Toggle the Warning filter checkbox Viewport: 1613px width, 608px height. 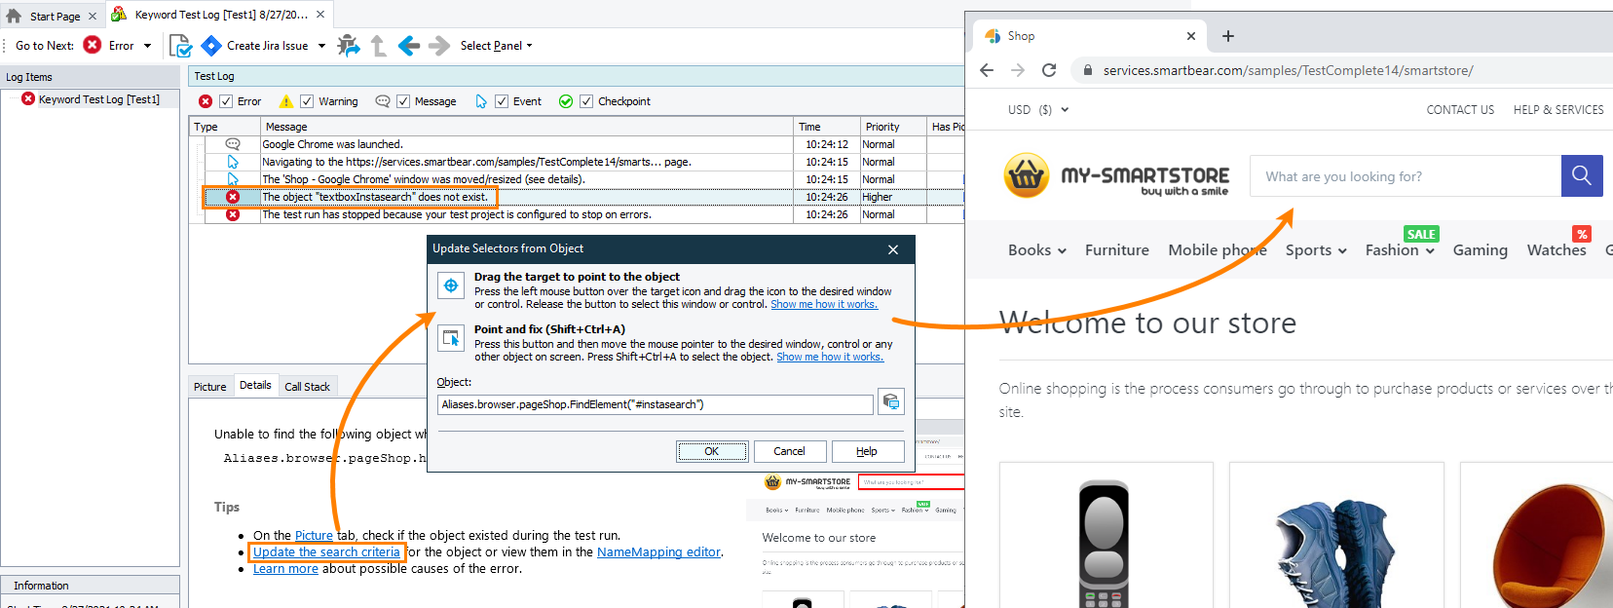point(307,101)
